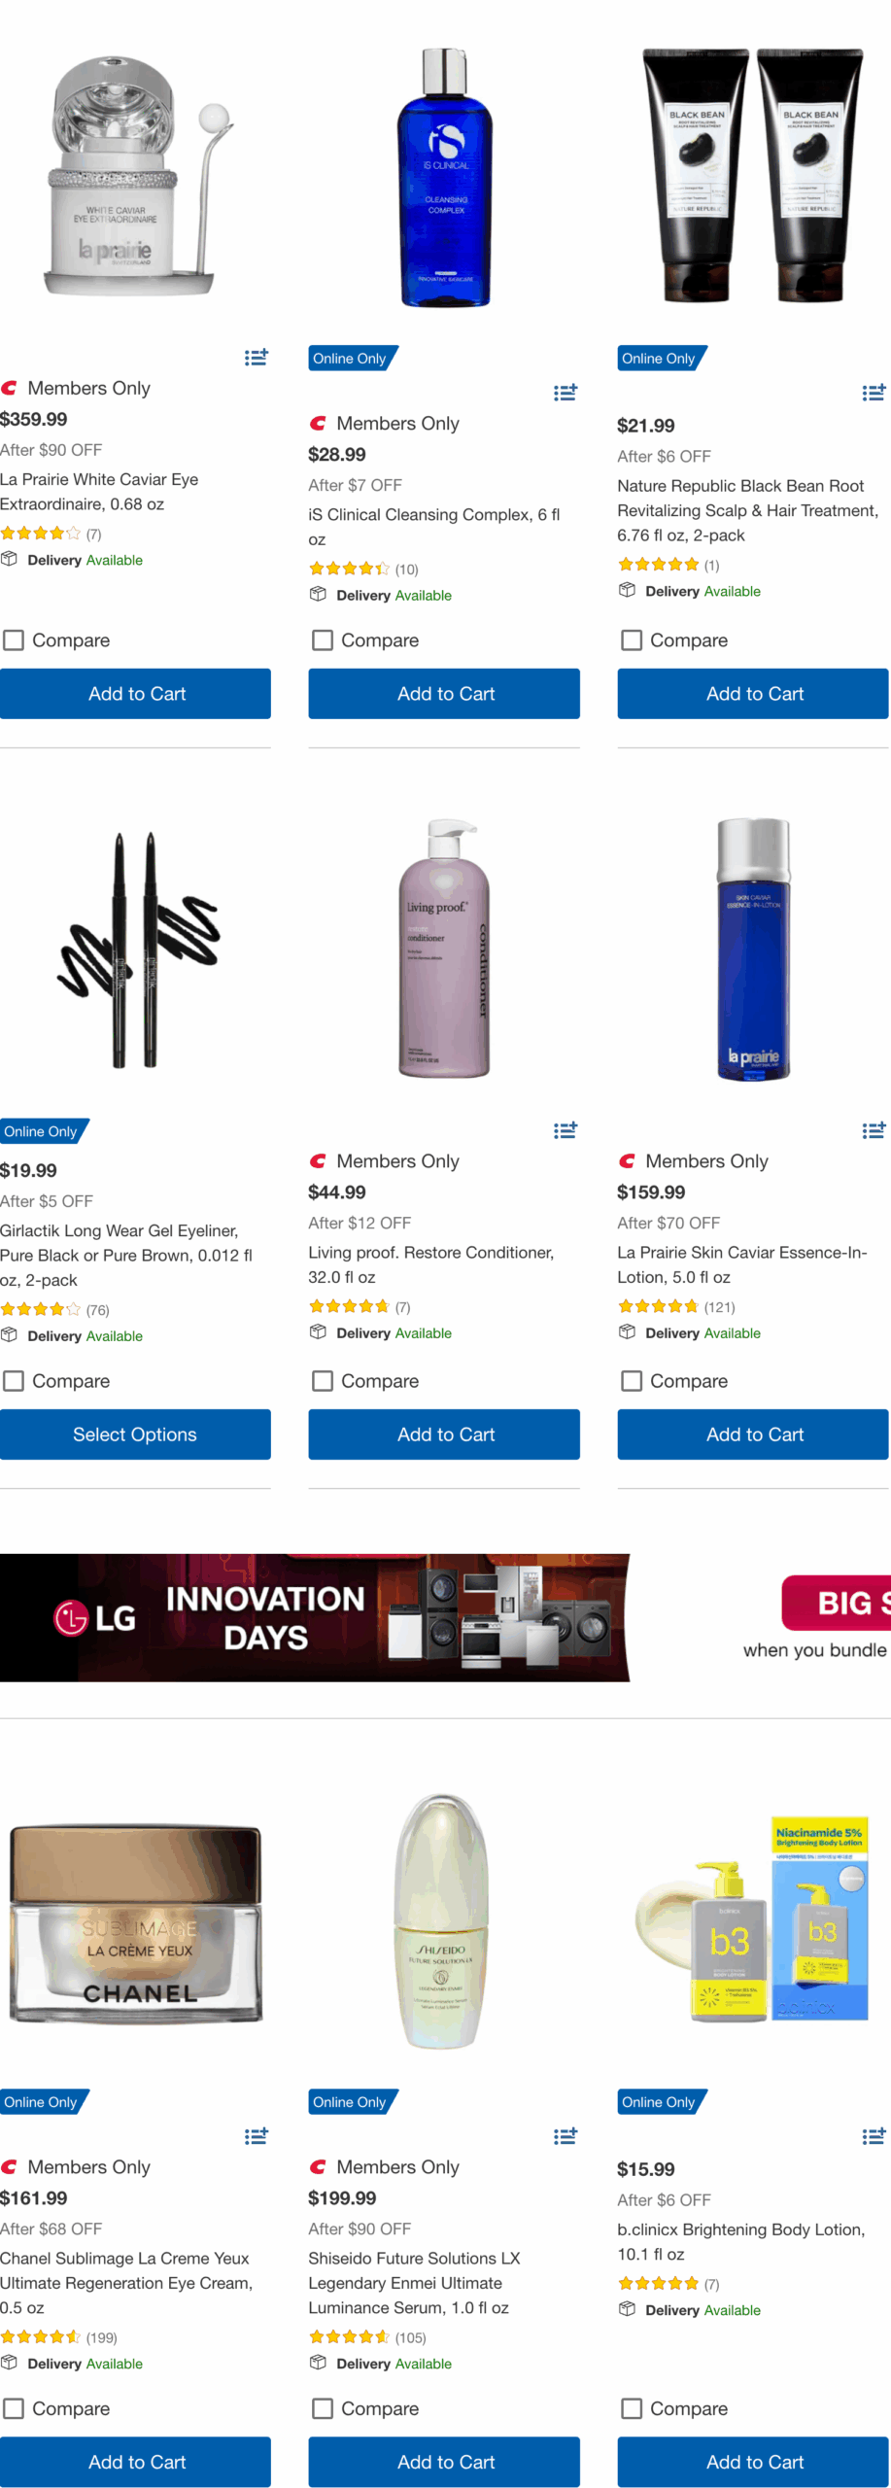The height and width of the screenshot is (2488, 891).
Task: Click add-to-list icon for iS Clinical Cleansing Complex
Action: point(565,393)
